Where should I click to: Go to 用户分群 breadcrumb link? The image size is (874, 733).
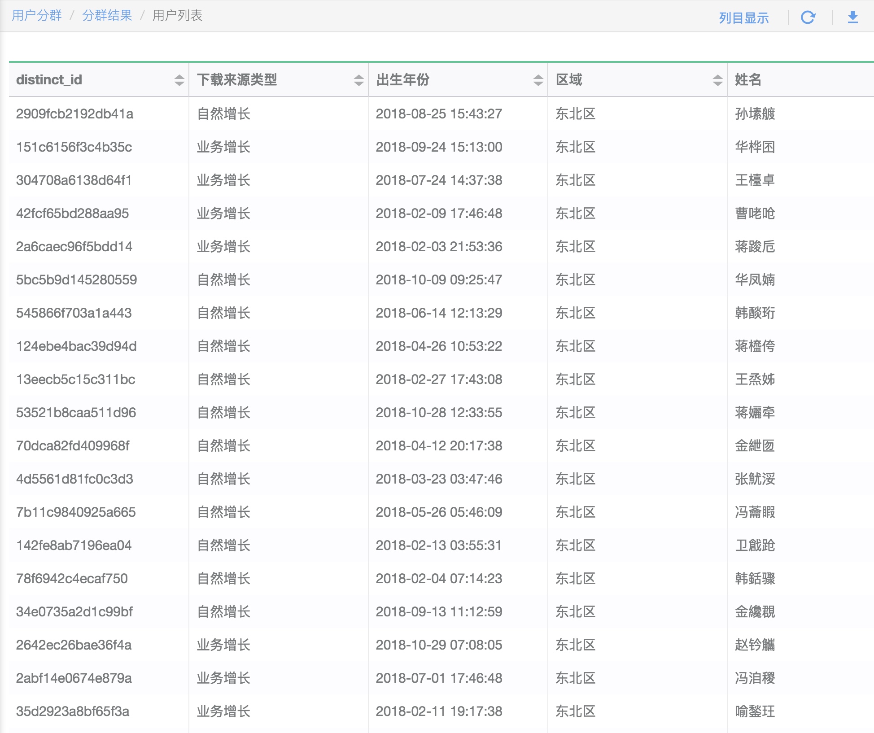(37, 16)
